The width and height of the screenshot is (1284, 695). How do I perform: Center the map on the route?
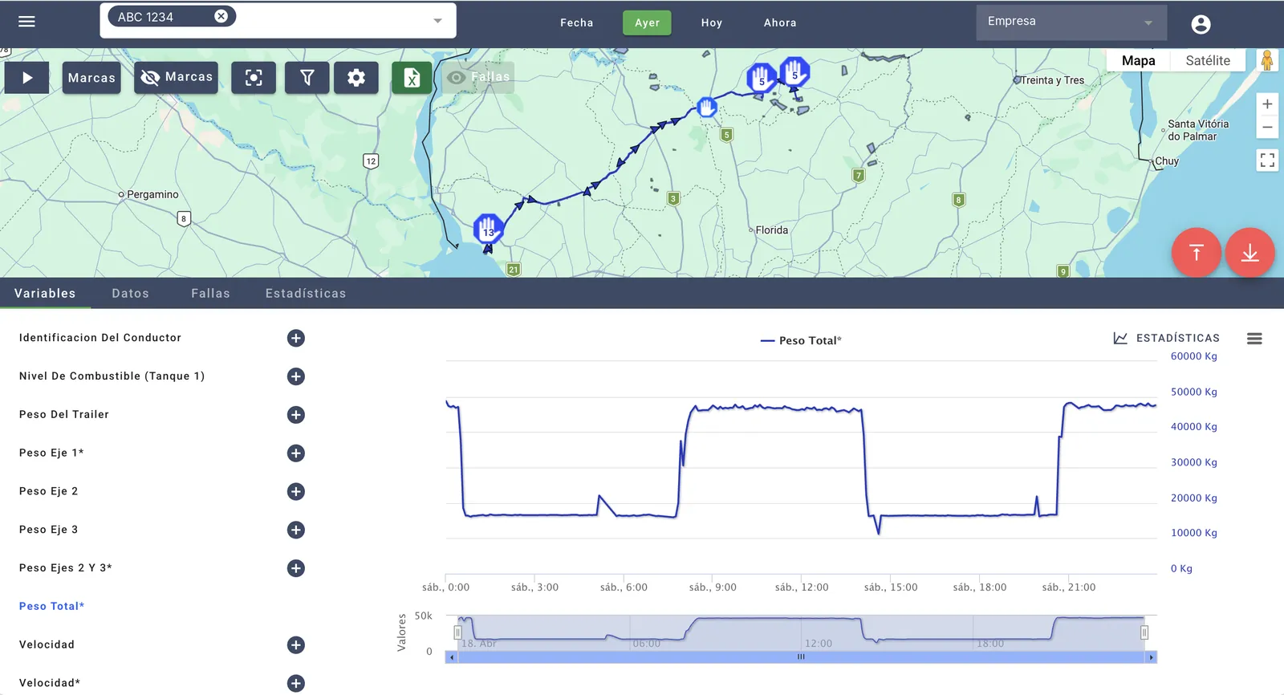click(254, 78)
